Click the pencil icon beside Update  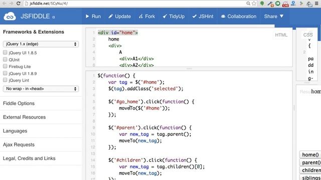coord(110,16)
